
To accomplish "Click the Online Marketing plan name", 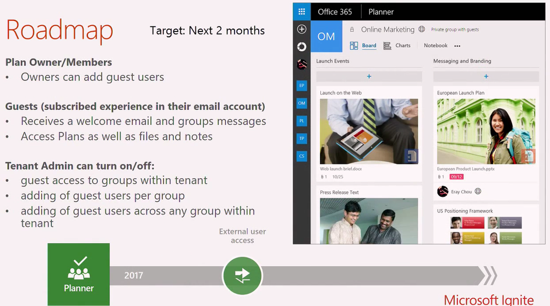I will point(388,30).
